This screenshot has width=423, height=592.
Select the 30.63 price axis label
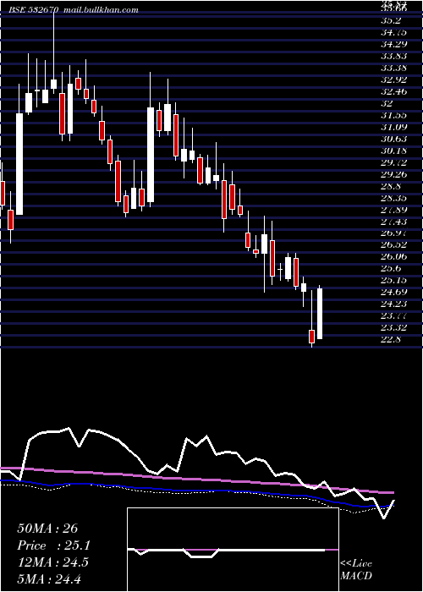pos(393,139)
